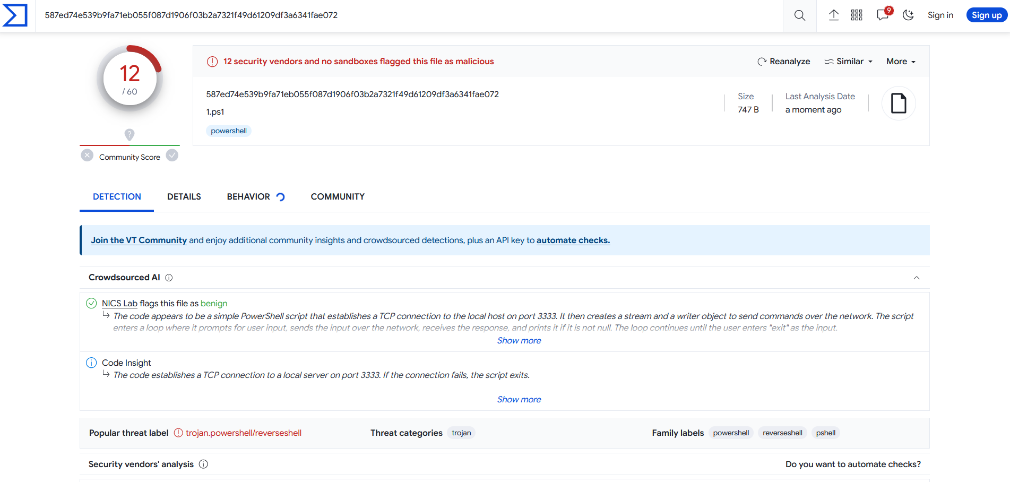The width and height of the screenshot is (1010, 482).
Task: Click the Code Insight info icon
Action: click(91, 363)
